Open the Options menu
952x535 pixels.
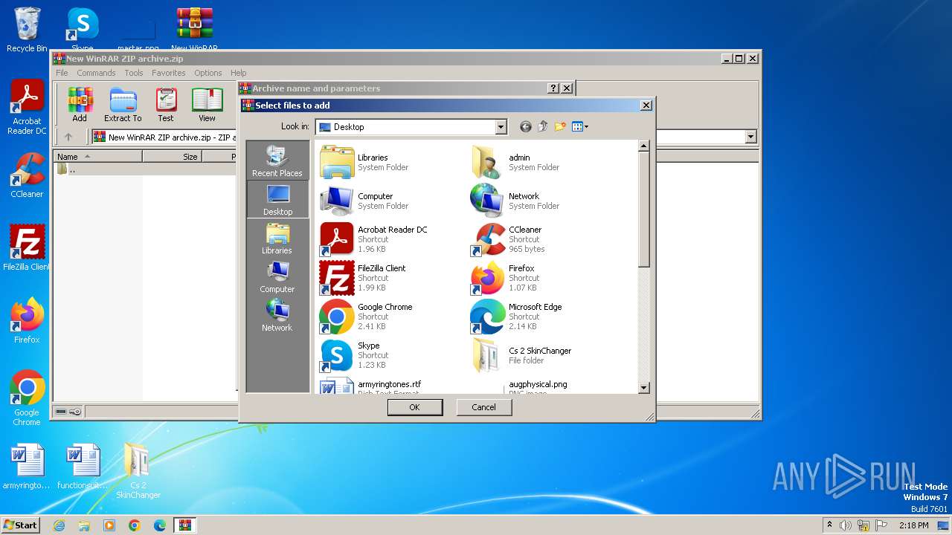pyautogui.click(x=208, y=73)
